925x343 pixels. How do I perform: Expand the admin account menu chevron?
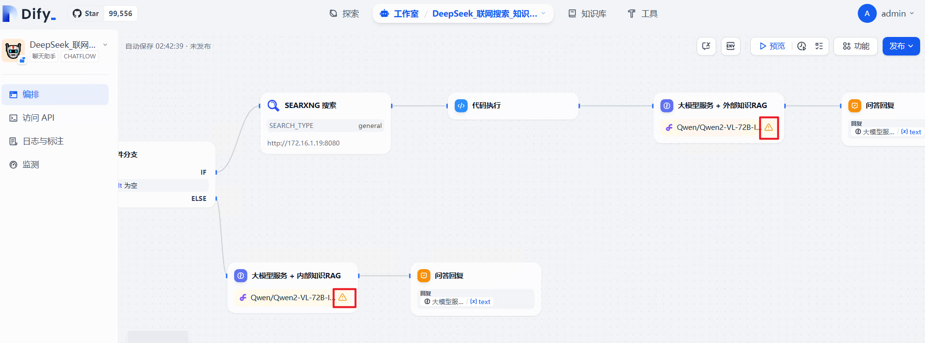coord(912,14)
